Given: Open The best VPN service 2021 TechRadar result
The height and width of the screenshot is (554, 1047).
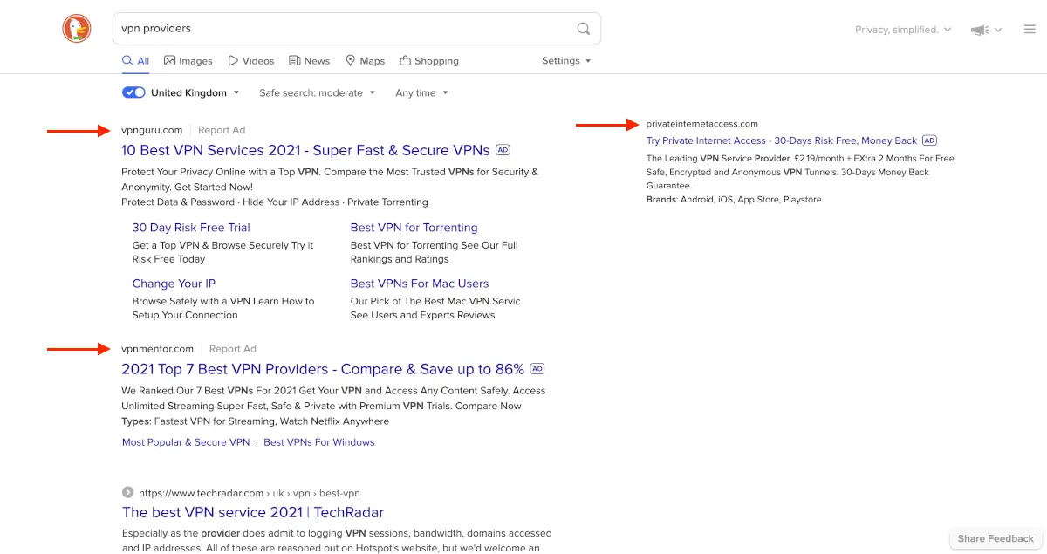Looking at the screenshot, I should (x=253, y=512).
